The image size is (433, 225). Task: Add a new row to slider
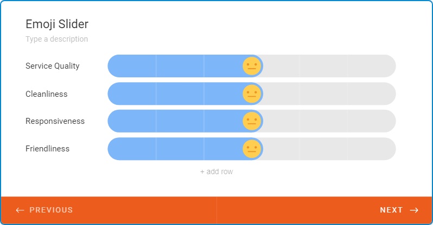[217, 172]
